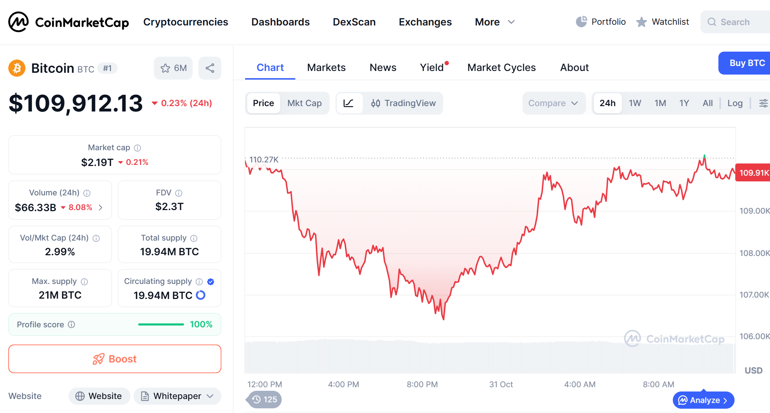
Task: Open the Whitepaper dropdown
Action: 178,396
